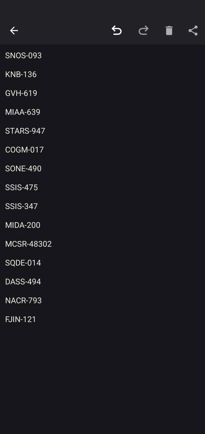Place cursor on DASS-494

23,282
